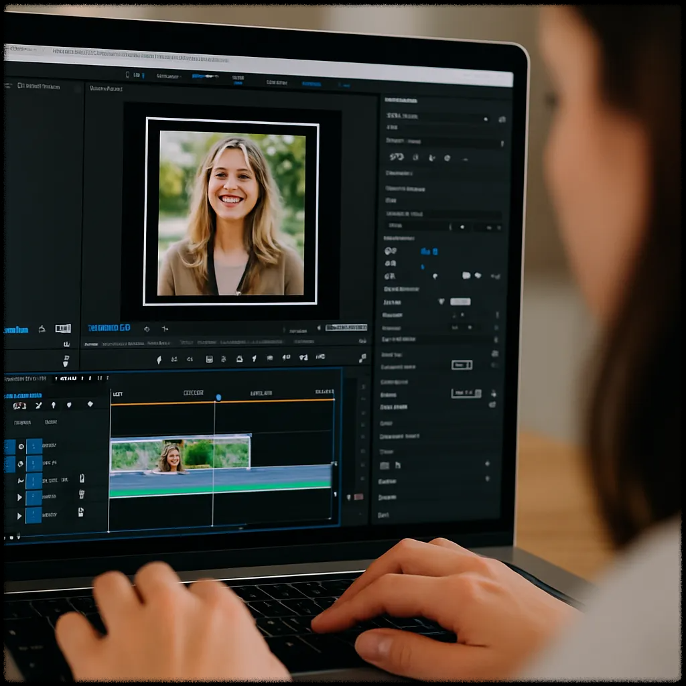The width and height of the screenshot is (686, 686).
Task: Click the icon just right of the grid icon
Action: pos(398,465)
